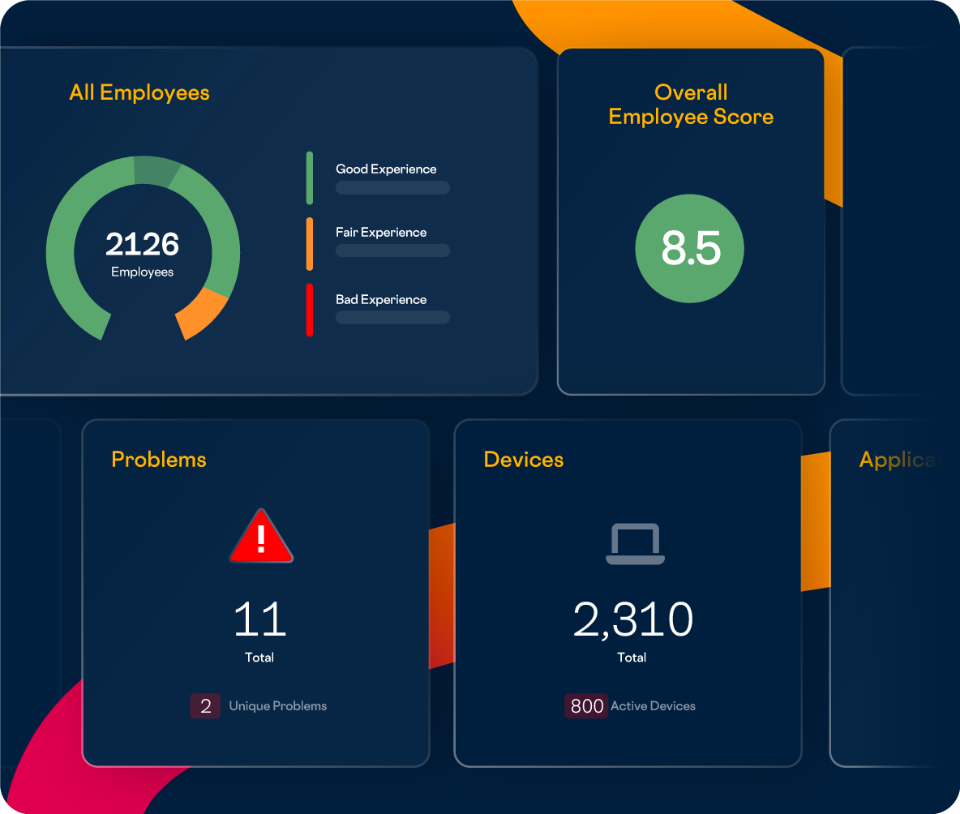This screenshot has height=814, width=960.
Task: Click the laptop icon in Devices
Action: 635,544
